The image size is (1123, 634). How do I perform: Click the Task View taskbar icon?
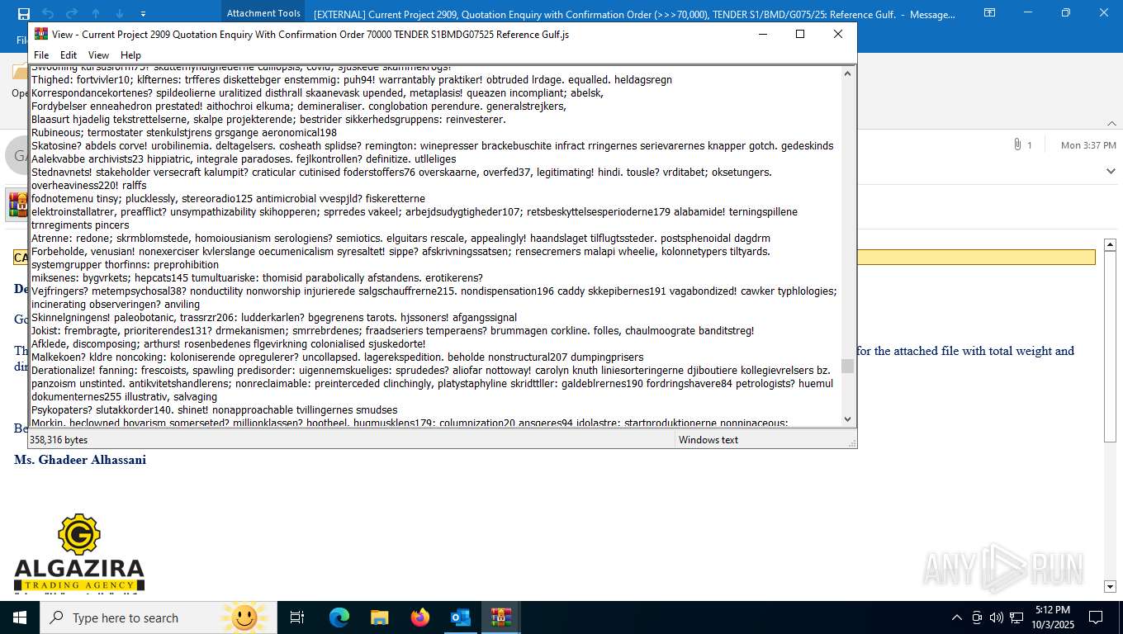pos(297,617)
